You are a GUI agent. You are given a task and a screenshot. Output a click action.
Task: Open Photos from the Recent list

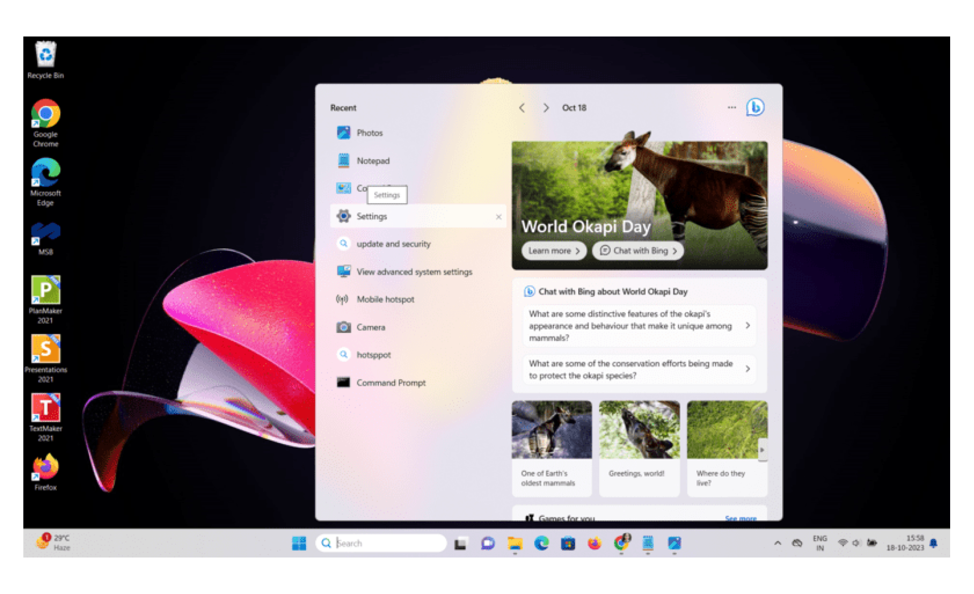[x=370, y=132]
